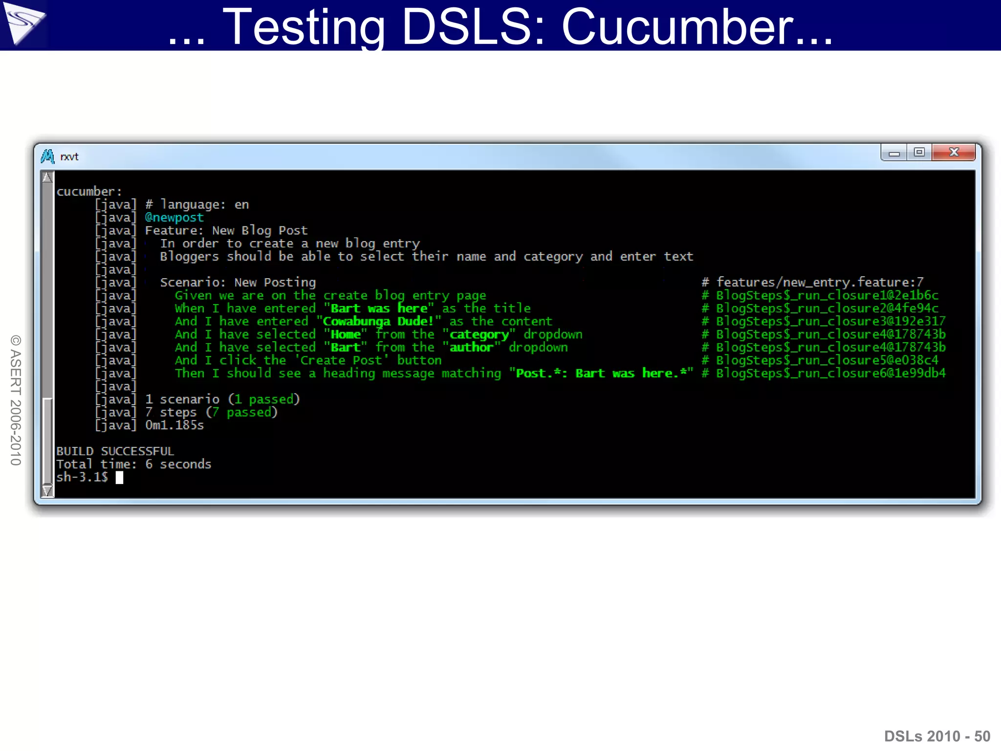Click the 'Cowabunga Dude!' content string
Image resolution: width=1001 pixels, height=751 pixels.
point(379,322)
